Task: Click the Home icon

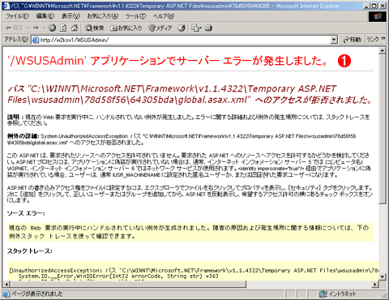Action: point(75,28)
